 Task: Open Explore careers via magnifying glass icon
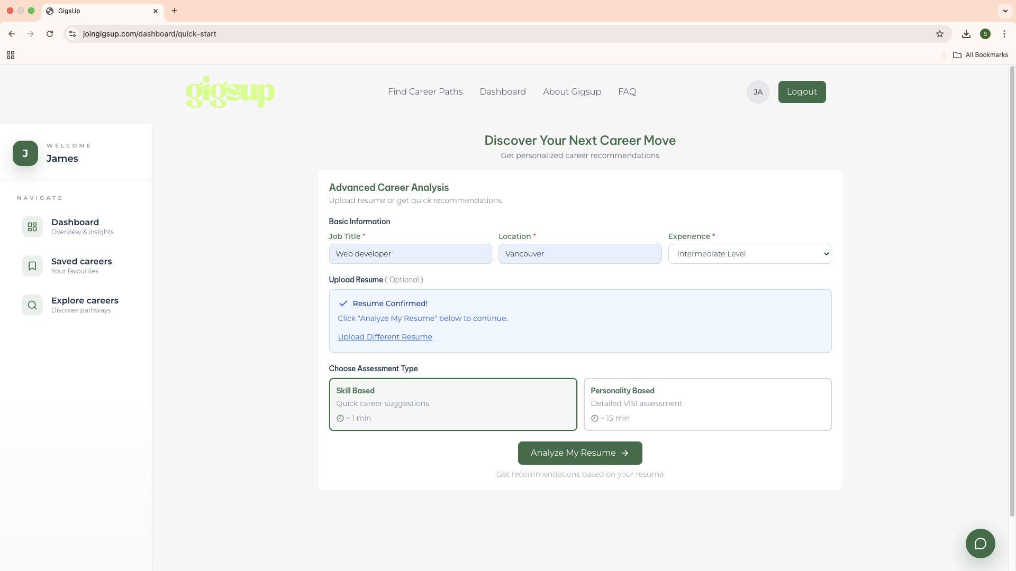point(32,305)
